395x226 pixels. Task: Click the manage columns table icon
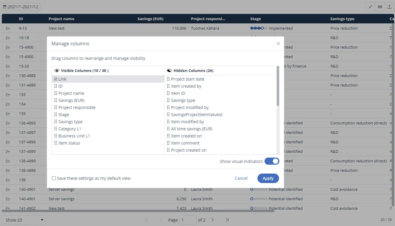pyautogui.click(x=380, y=7)
